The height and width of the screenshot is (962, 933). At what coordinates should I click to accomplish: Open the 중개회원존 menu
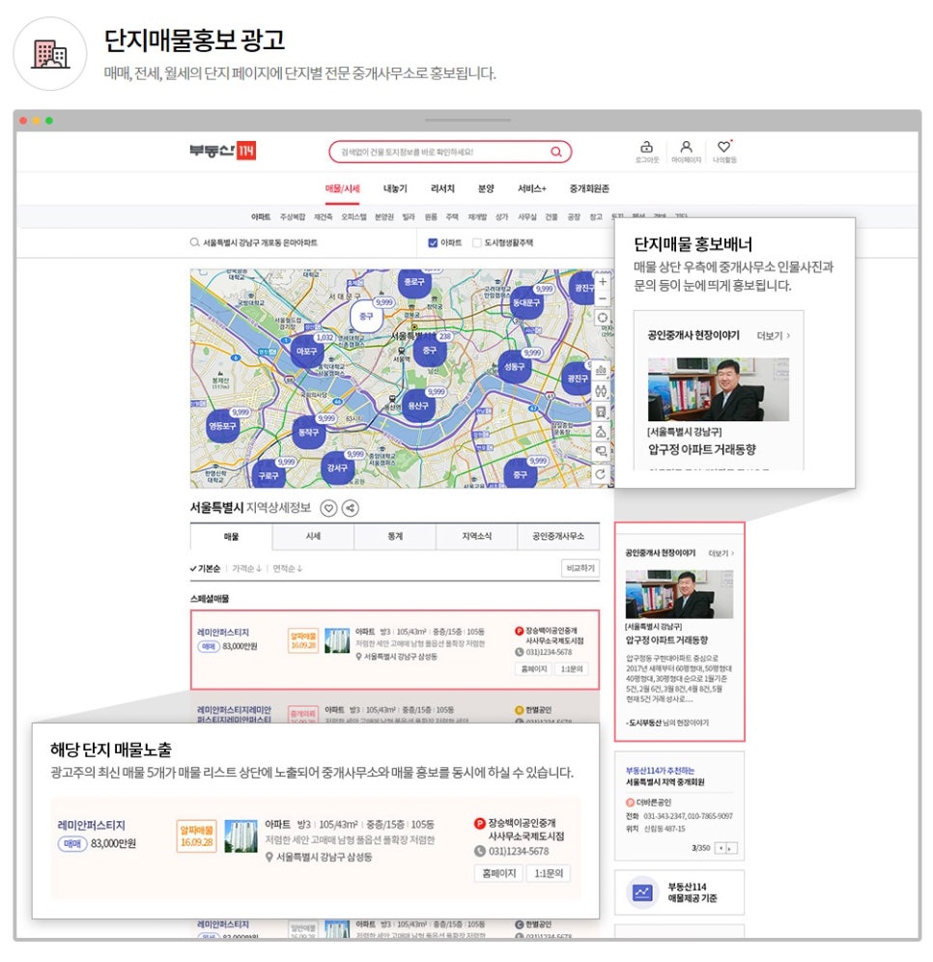coord(589,188)
